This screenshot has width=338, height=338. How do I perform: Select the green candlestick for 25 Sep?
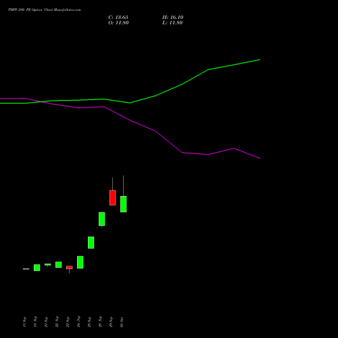point(91,243)
